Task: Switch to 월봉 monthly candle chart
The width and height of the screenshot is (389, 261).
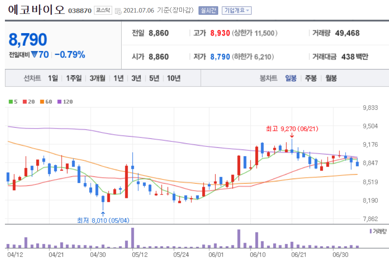Action: (x=331, y=78)
